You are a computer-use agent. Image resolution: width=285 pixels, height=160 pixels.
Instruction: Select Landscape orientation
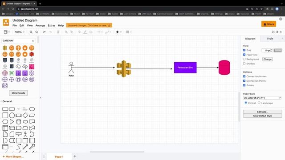click(x=259, y=103)
